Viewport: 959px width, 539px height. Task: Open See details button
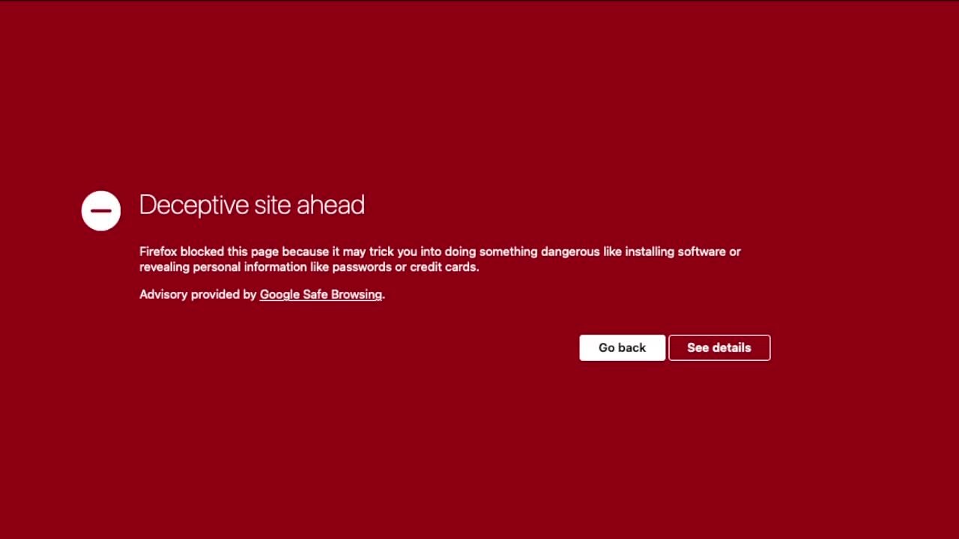pyautogui.click(x=719, y=347)
